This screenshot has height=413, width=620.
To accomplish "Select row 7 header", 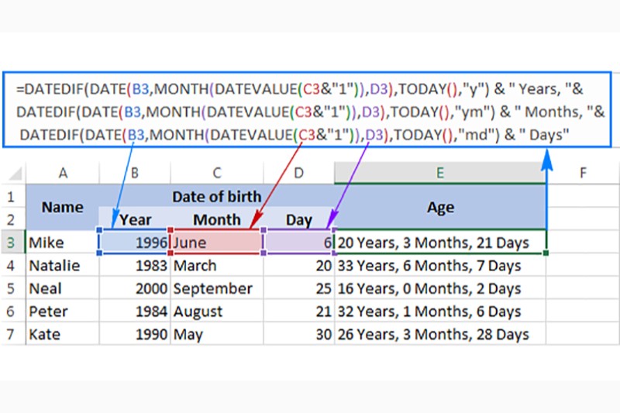I will [x=12, y=335].
